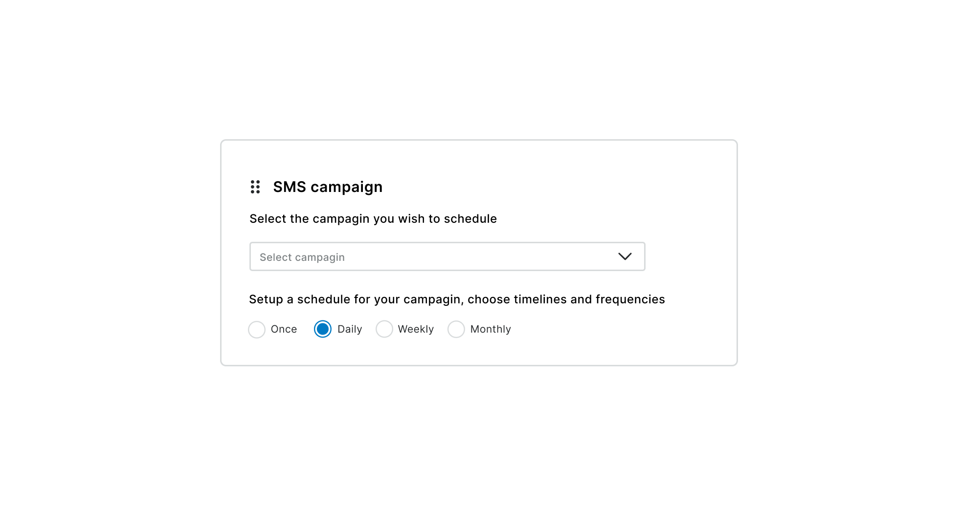
Task: Select the Once radio button
Action: click(x=257, y=329)
